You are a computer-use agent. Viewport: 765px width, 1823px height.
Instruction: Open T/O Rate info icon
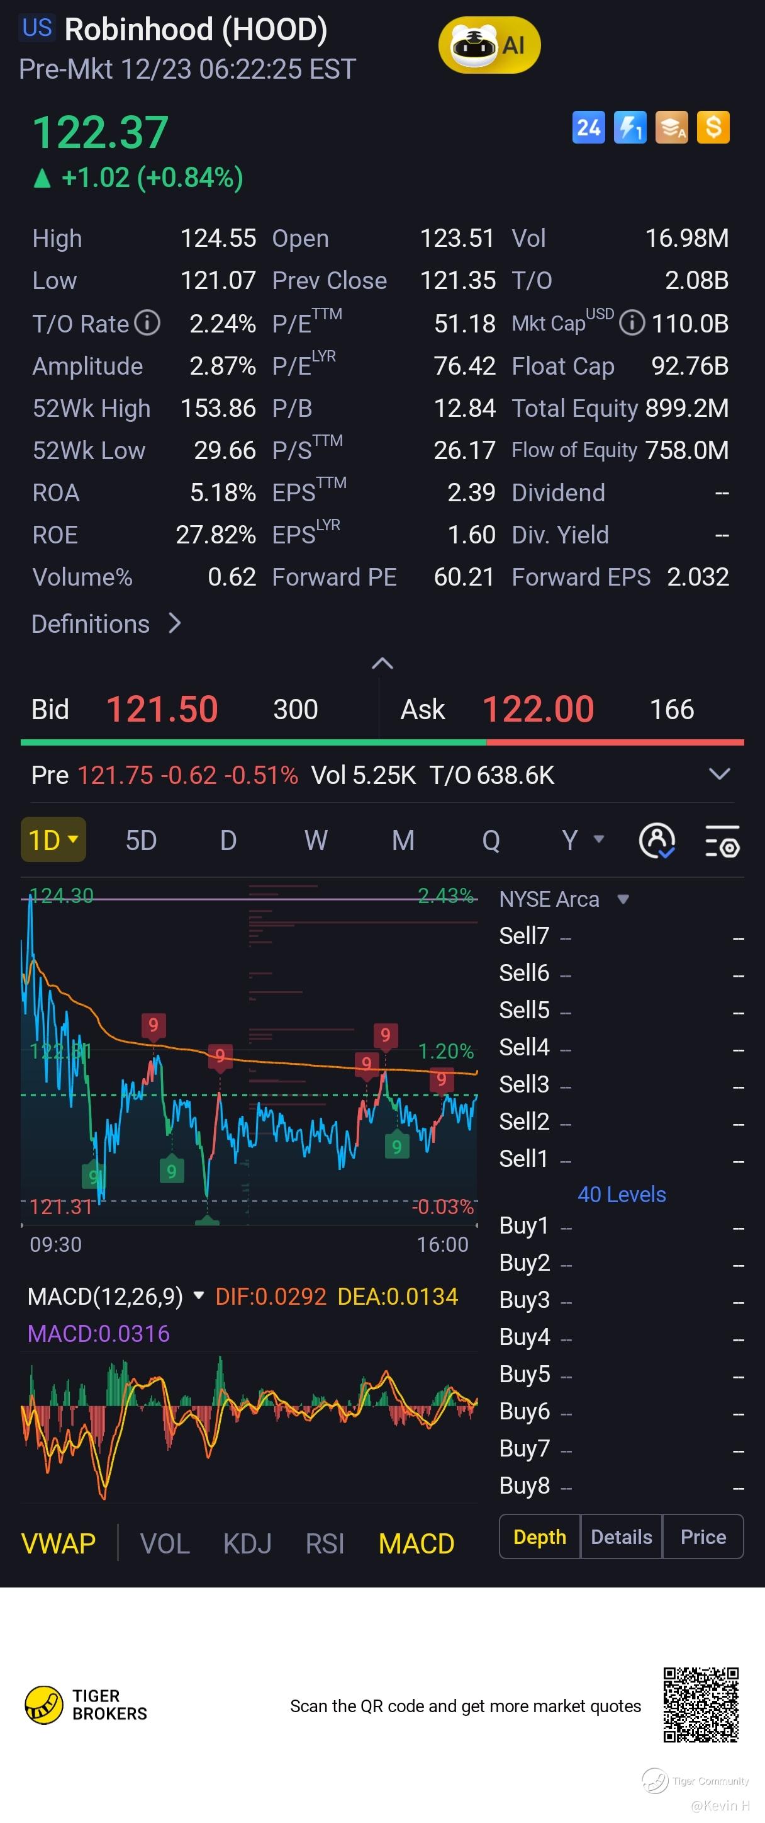tap(147, 322)
